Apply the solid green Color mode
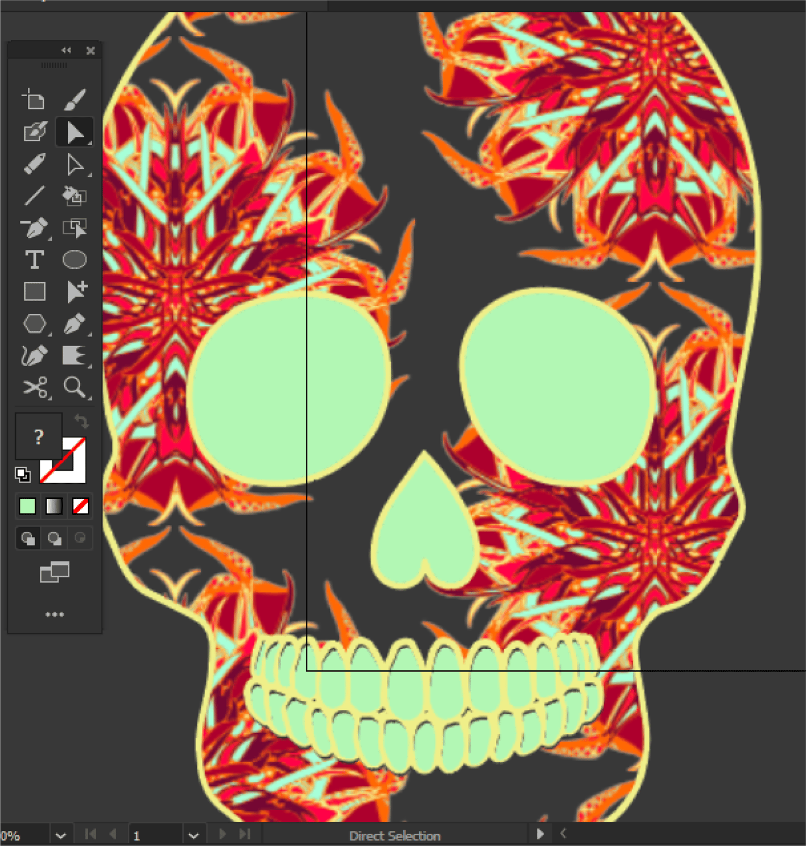Image resolution: width=806 pixels, height=846 pixels. tap(27, 506)
